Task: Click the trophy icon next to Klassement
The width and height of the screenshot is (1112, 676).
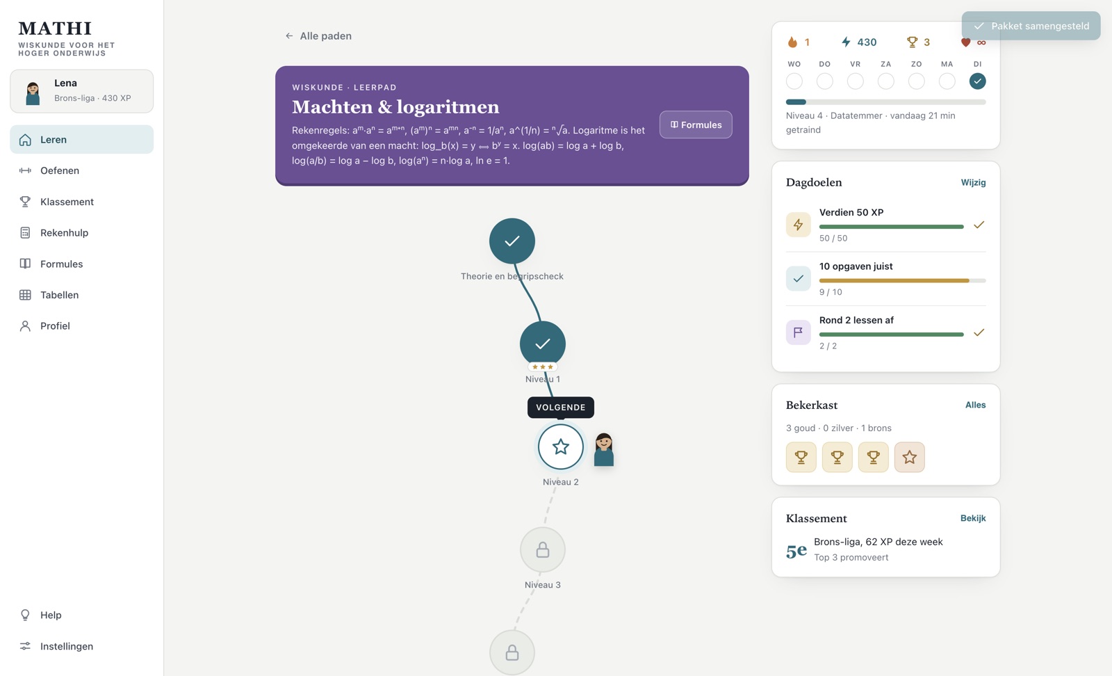Action: [x=25, y=202]
